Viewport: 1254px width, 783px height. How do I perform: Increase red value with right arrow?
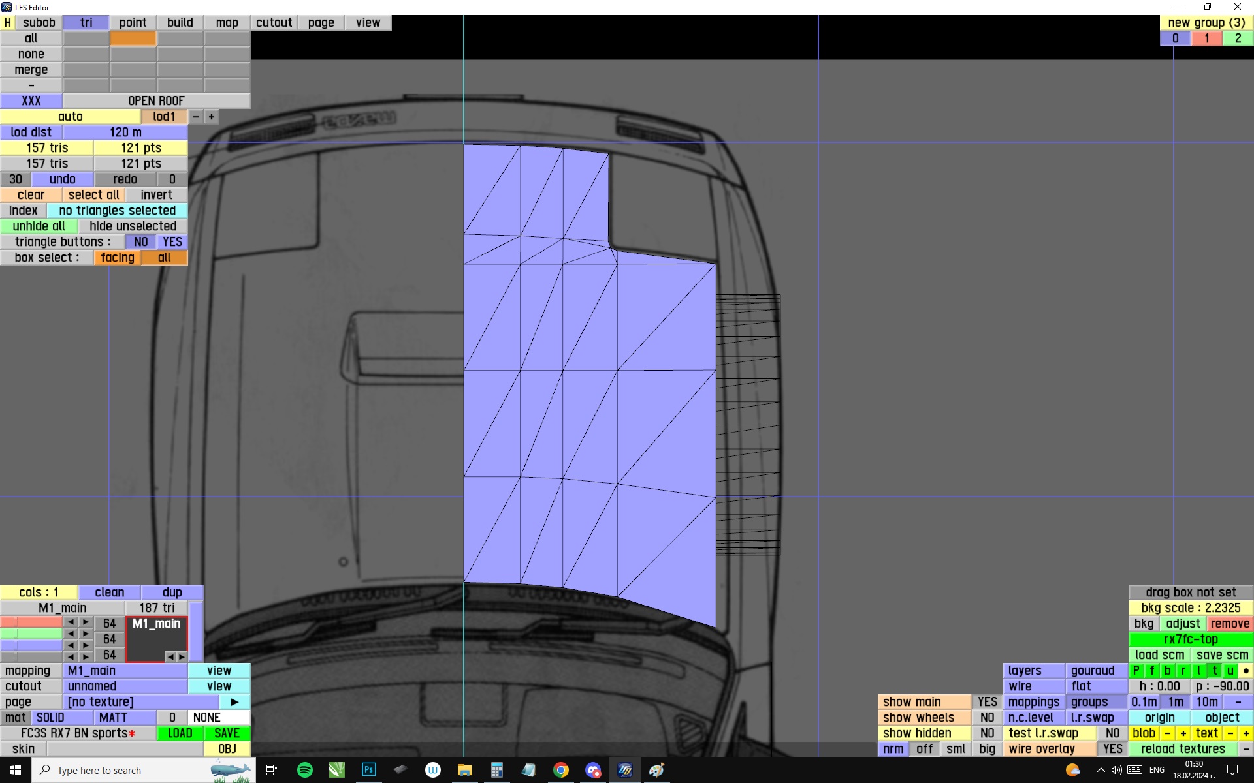[x=86, y=622]
